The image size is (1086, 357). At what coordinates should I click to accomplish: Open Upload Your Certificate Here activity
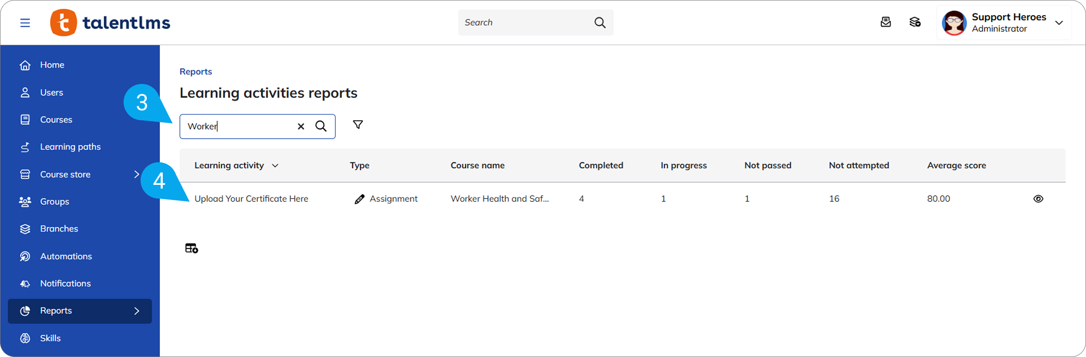[251, 199]
